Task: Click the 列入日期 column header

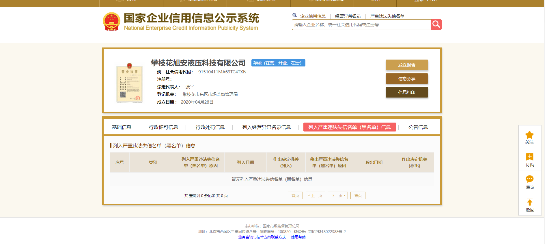Action: [x=245, y=162]
